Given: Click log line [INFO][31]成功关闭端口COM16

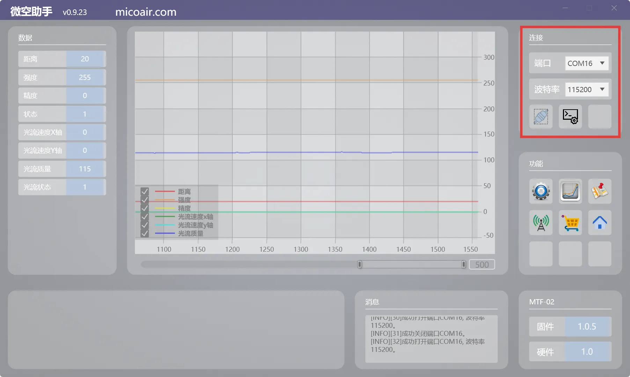Looking at the screenshot, I should point(418,333).
